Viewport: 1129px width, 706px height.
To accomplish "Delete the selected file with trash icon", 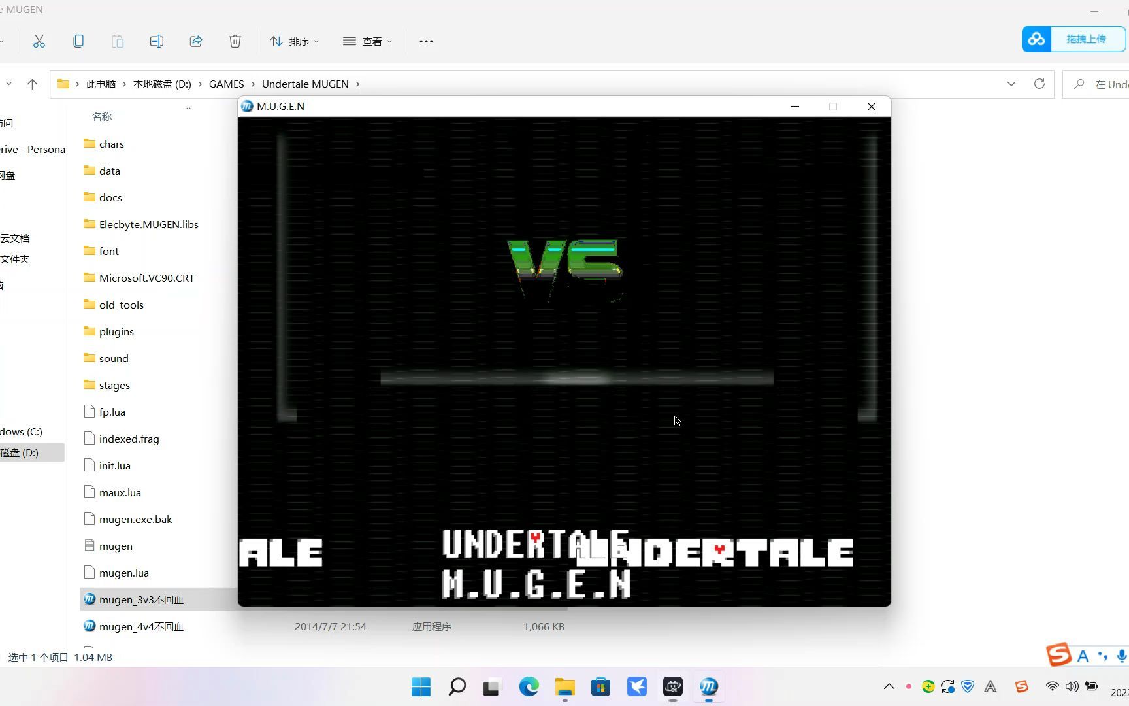I will point(235,41).
